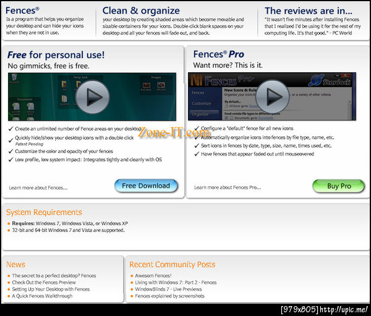This screenshot has width=371, height=316.
Task: Click 'Requires: Windows 7, Windows Vista' line
Action: point(70,223)
